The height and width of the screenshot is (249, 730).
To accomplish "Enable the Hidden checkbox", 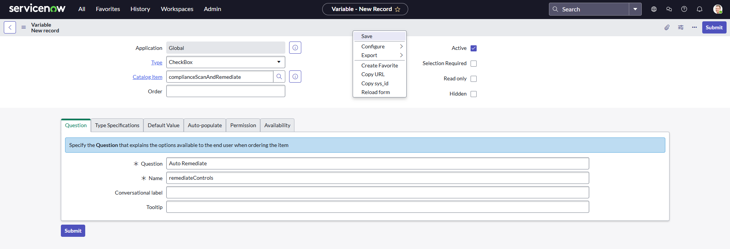I will pos(474,94).
